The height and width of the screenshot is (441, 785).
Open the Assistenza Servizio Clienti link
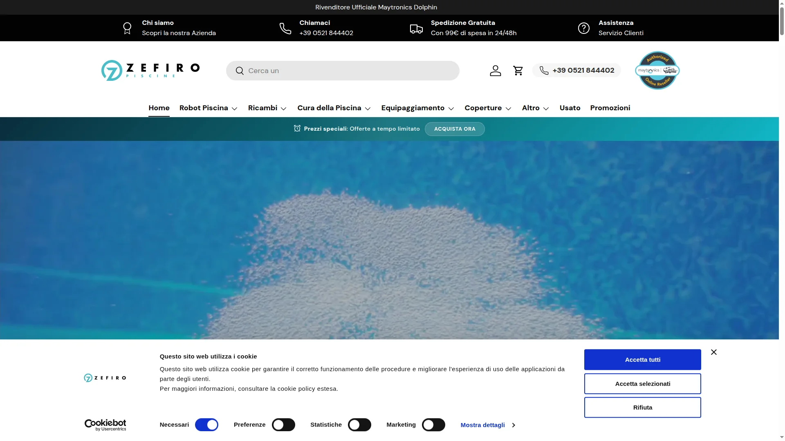(610, 28)
